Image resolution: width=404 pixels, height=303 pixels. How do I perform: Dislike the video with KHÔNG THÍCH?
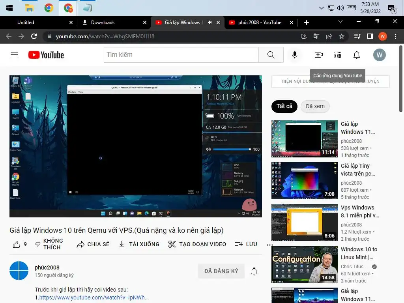pyautogui.click(x=49, y=244)
